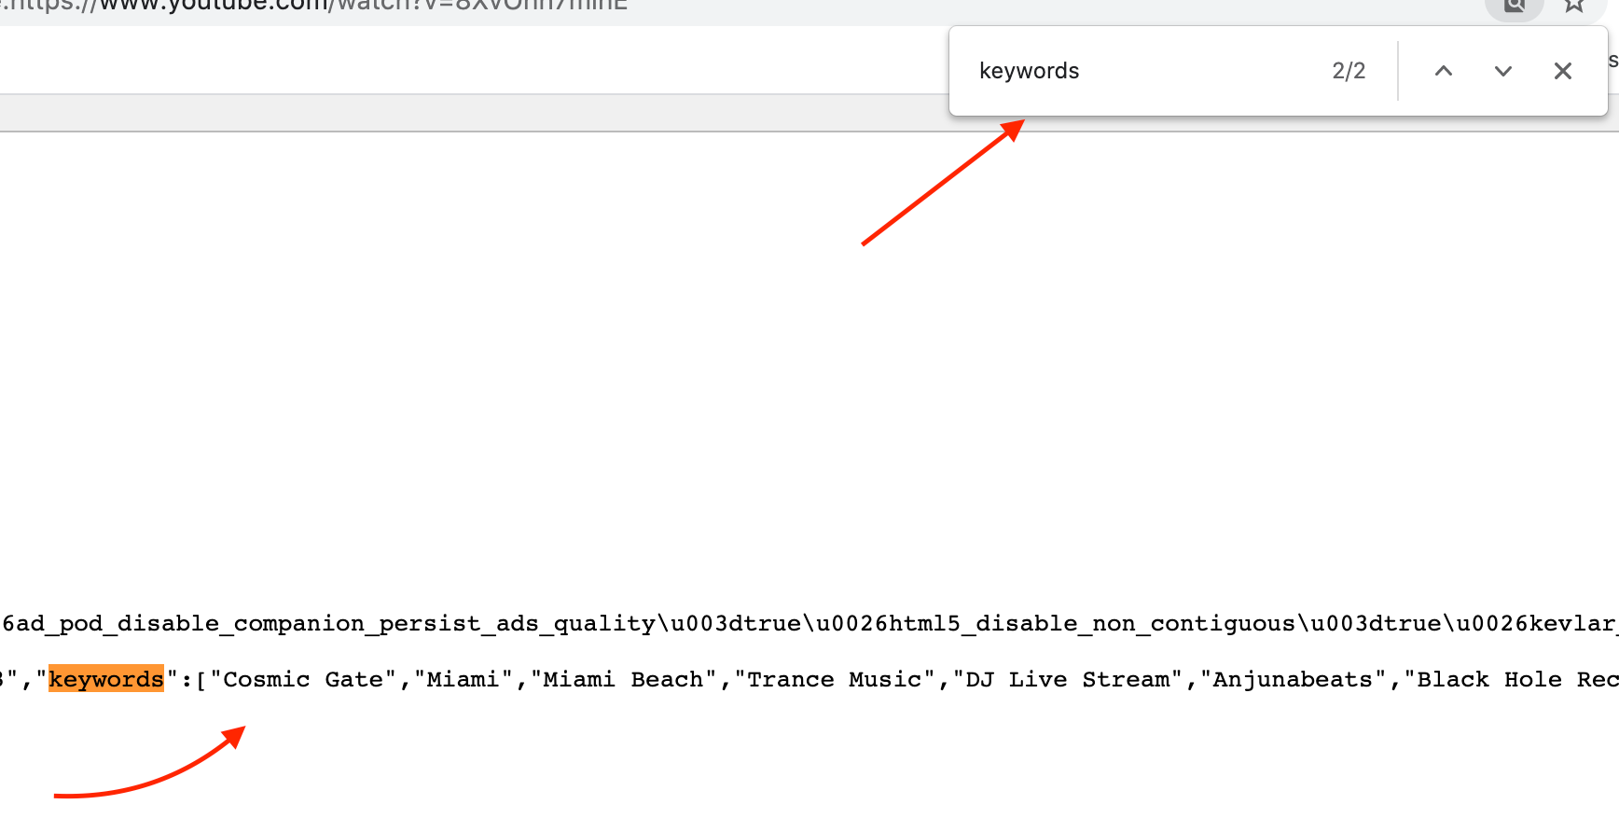Focus the find field containing "keywords"
The image size is (1619, 832).
(1138, 71)
